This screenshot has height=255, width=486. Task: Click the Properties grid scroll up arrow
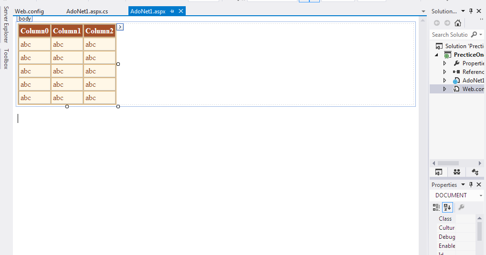point(479,218)
